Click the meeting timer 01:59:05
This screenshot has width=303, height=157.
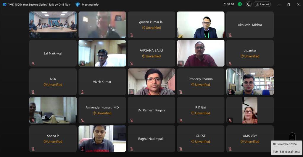(x=229, y=4)
